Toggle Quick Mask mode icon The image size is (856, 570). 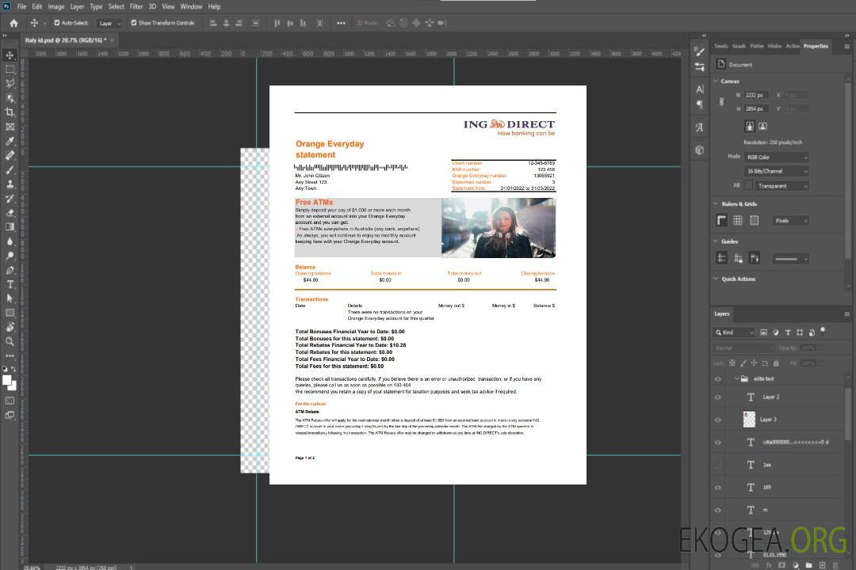[x=10, y=401]
